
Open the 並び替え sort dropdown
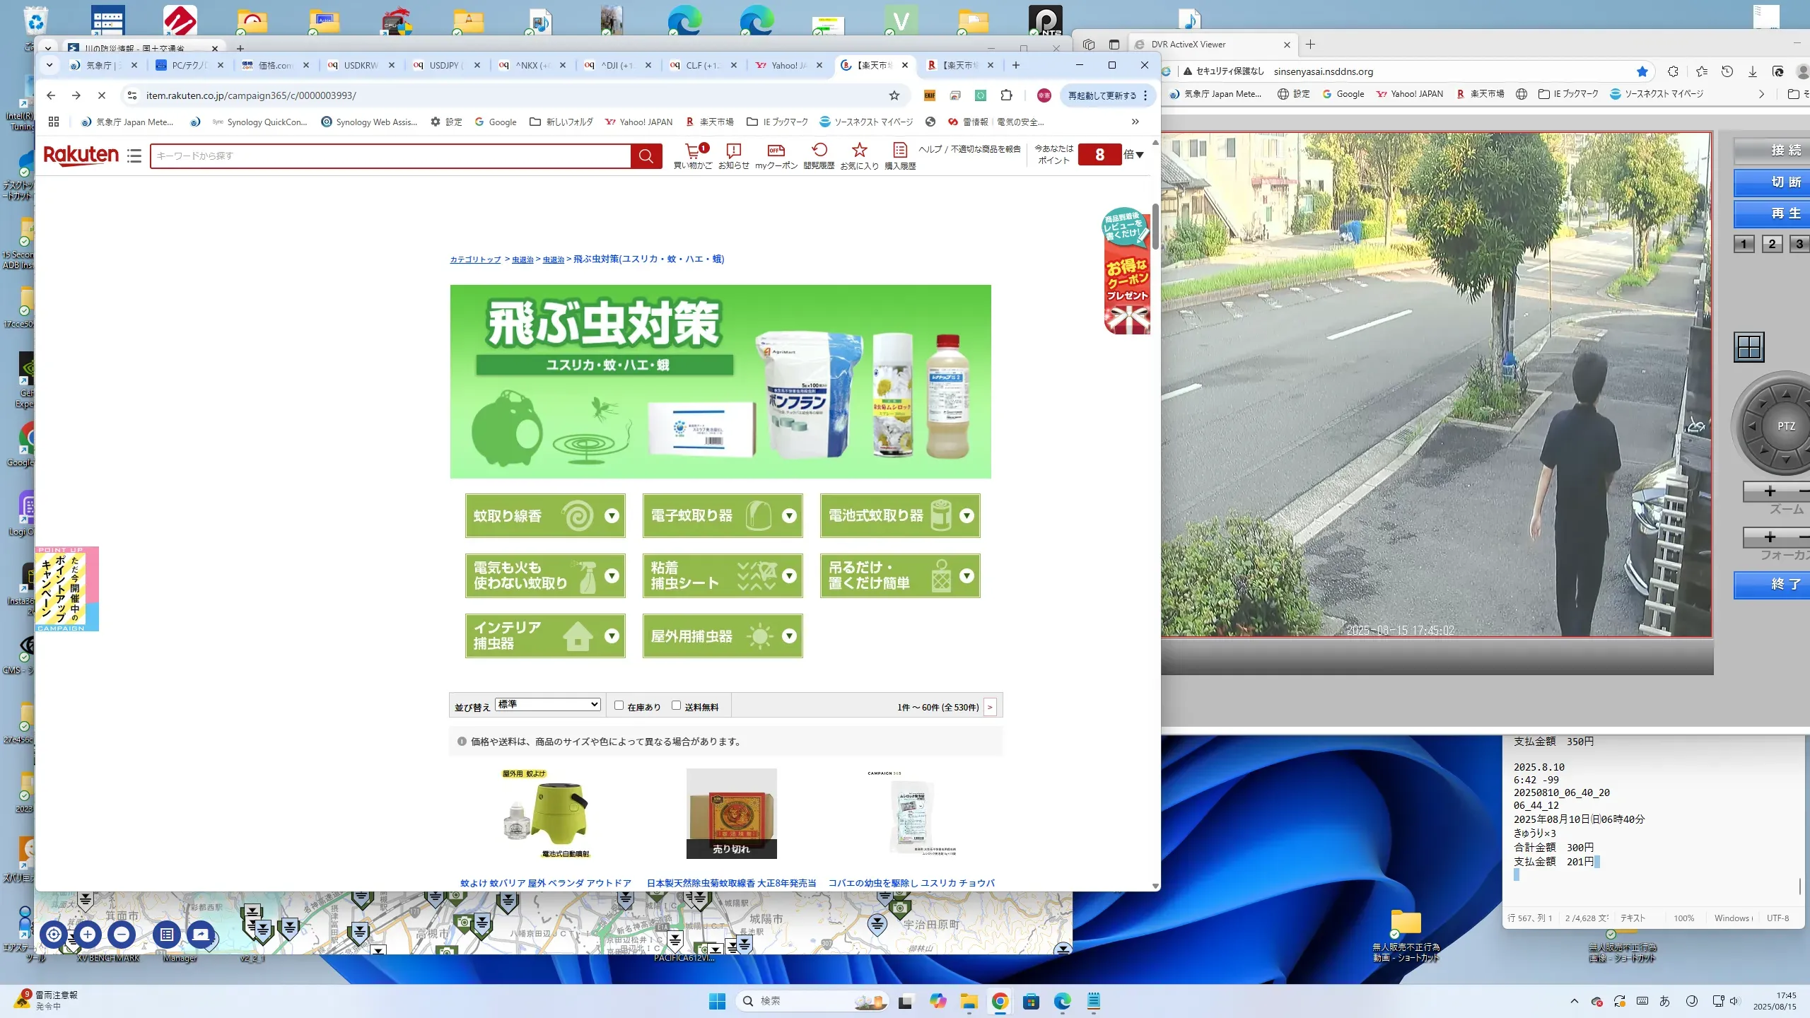coord(548,705)
